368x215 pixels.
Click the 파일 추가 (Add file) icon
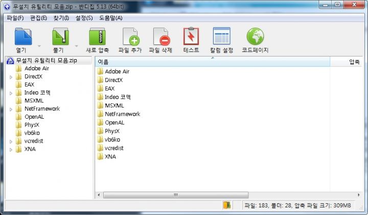[x=131, y=37]
